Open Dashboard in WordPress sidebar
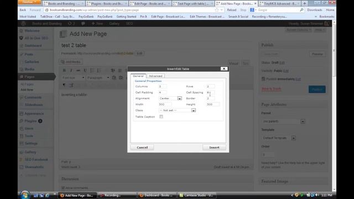Image resolution: width=354 pixels, height=199 pixels. tap(33, 45)
